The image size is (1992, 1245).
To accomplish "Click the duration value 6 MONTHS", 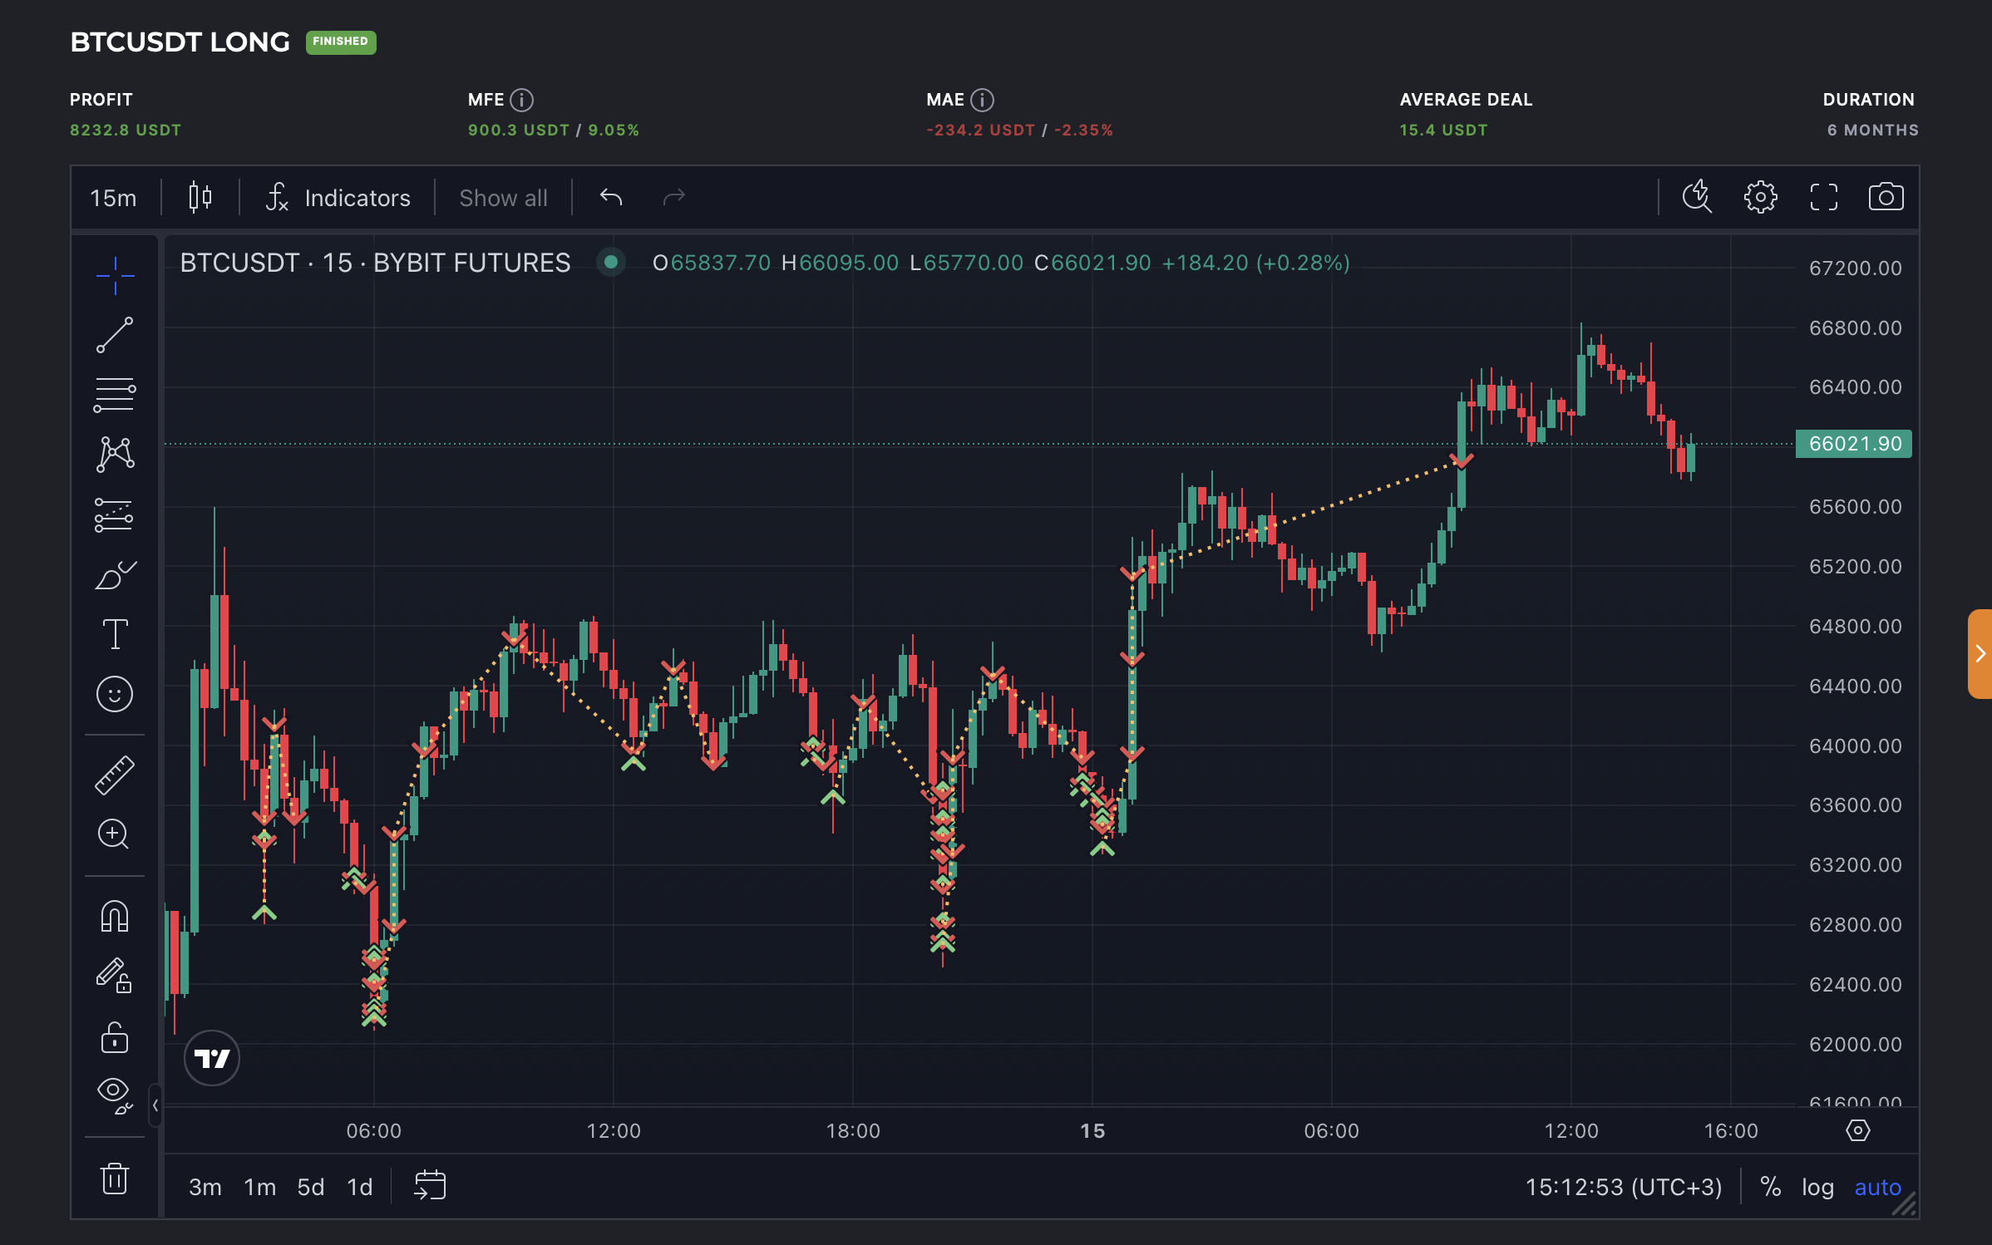I will click(1872, 130).
